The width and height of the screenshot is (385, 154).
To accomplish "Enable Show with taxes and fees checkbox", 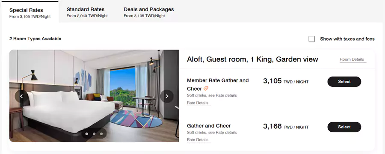I will (311, 39).
